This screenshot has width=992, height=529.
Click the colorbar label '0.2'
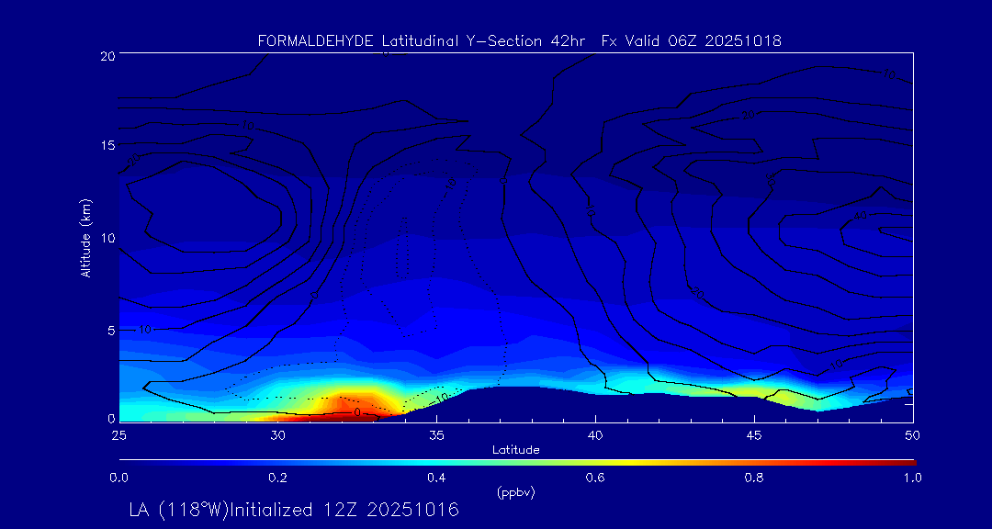(277, 478)
